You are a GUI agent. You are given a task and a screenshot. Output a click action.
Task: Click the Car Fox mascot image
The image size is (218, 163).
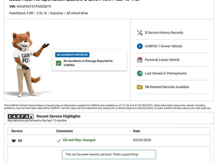(28, 64)
